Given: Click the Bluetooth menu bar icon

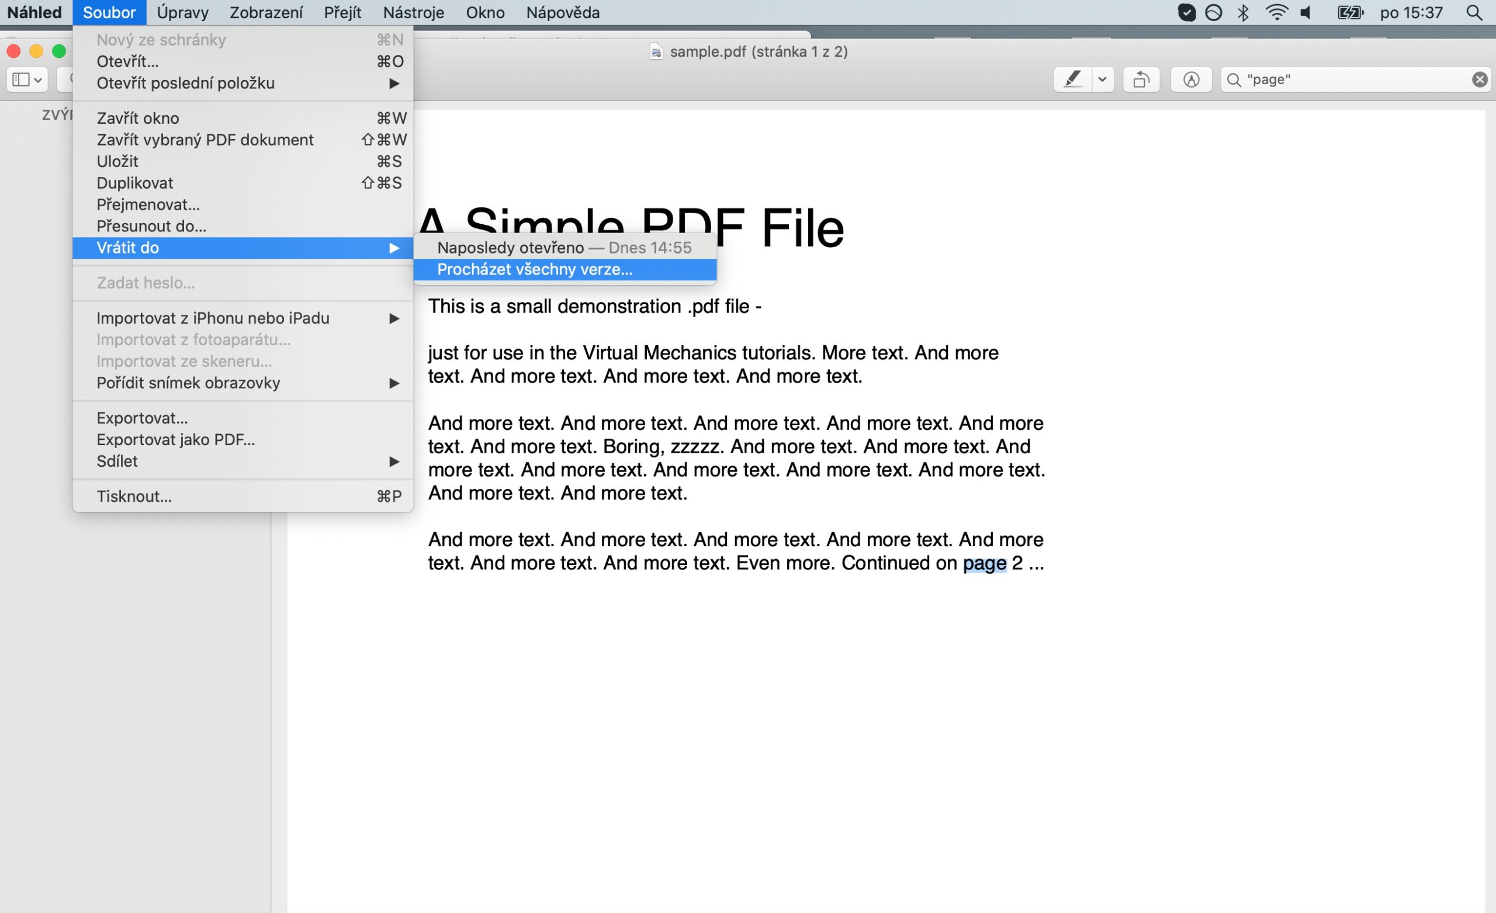Looking at the screenshot, I should [x=1243, y=13].
